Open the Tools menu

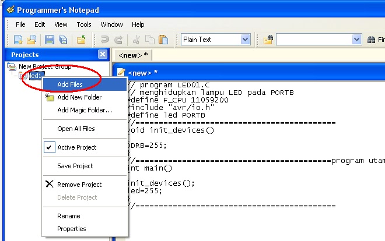(x=84, y=24)
